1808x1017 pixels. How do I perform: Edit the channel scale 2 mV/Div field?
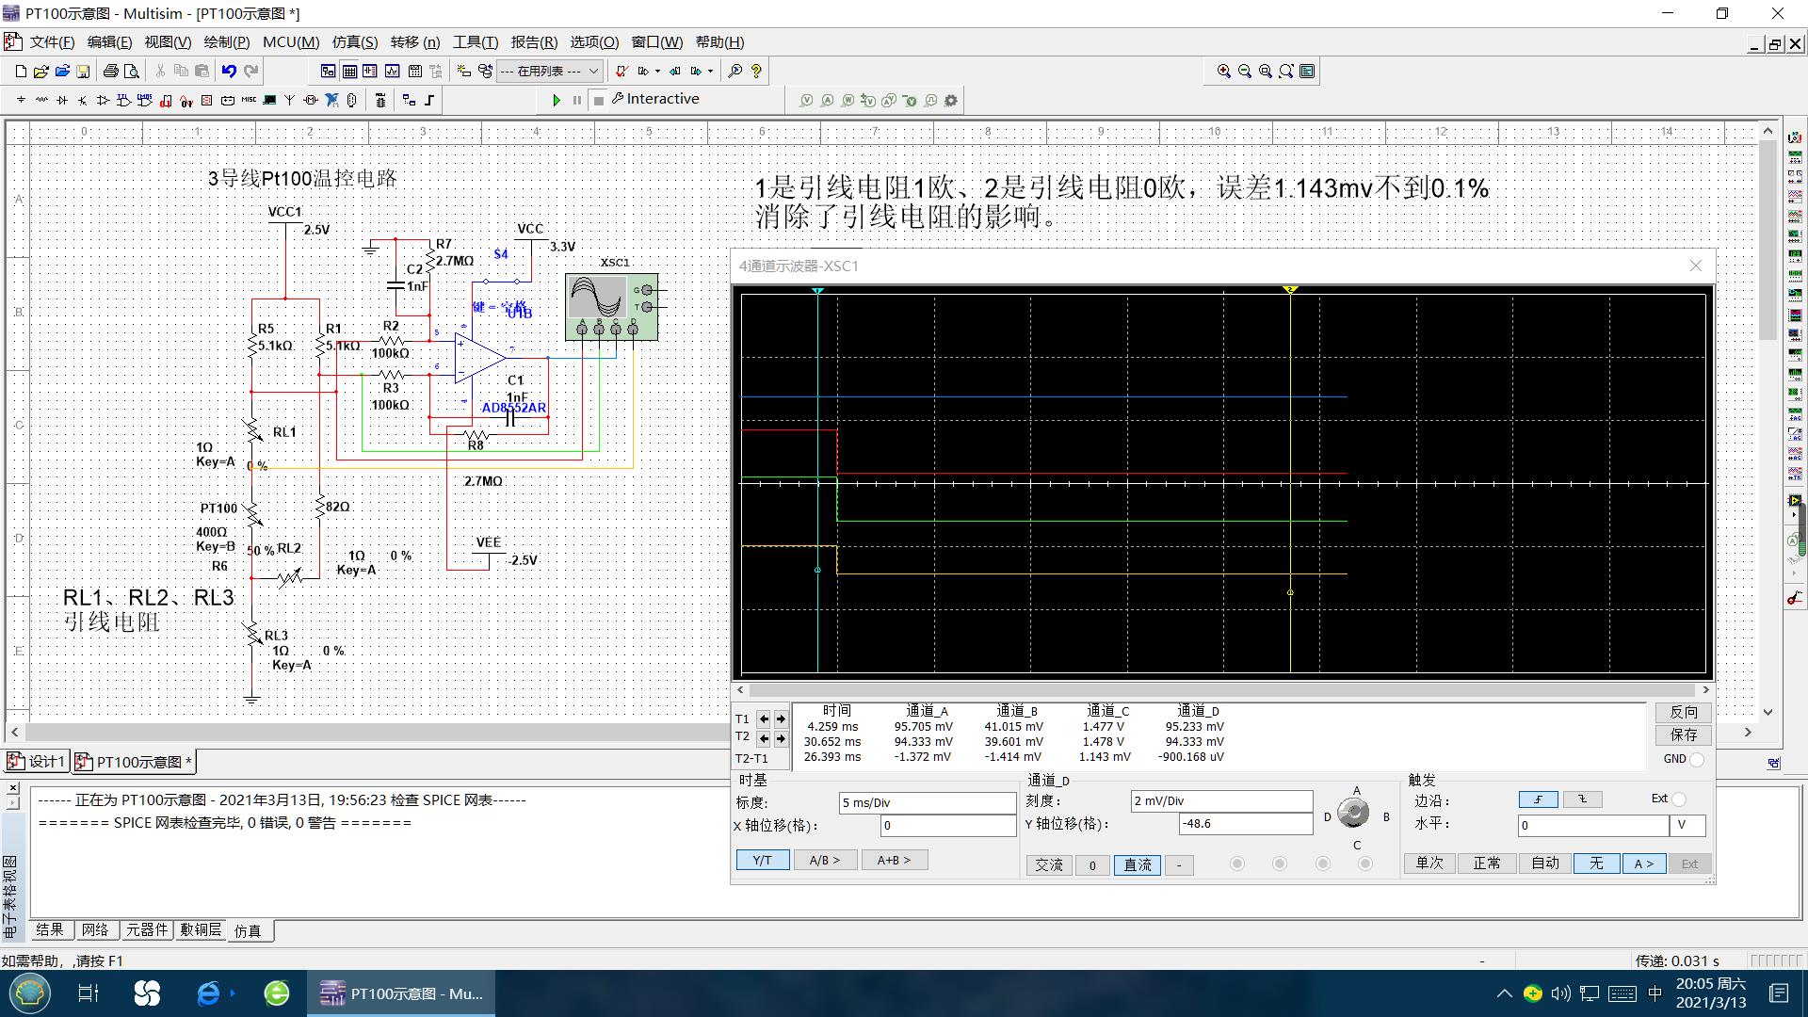[x=1221, y=800]
